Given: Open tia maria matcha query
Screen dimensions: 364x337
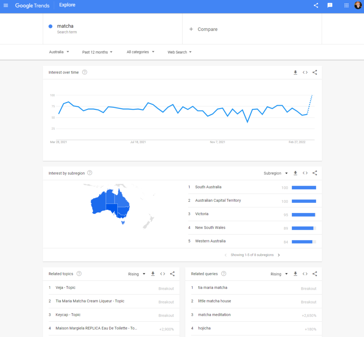Looking at the screenshot, I should pos(213,287).
